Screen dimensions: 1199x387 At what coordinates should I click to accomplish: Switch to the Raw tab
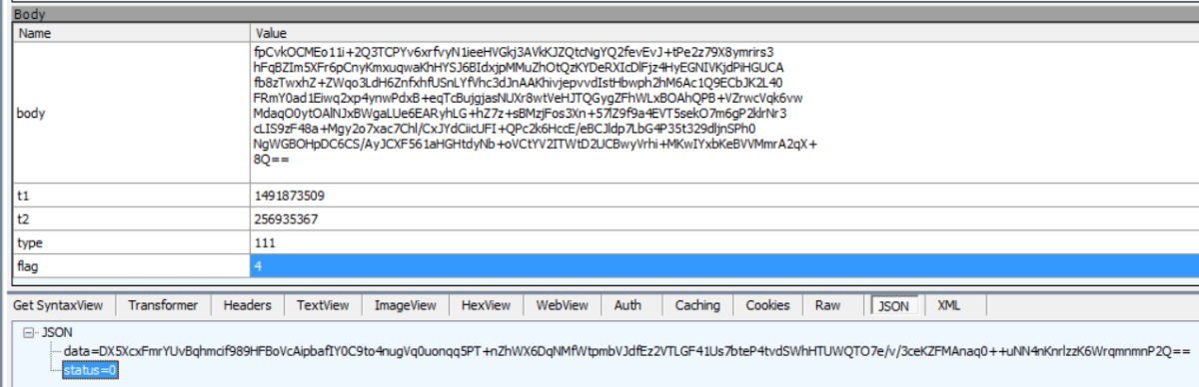pos(827,305)
